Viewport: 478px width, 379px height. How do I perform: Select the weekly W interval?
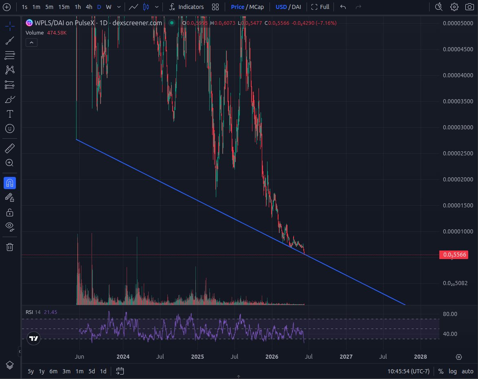pos(109,7)
